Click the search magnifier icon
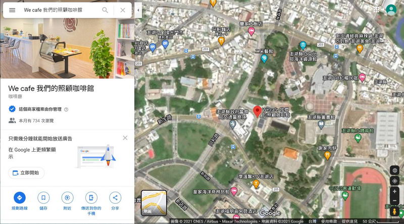 click(105, 10)
